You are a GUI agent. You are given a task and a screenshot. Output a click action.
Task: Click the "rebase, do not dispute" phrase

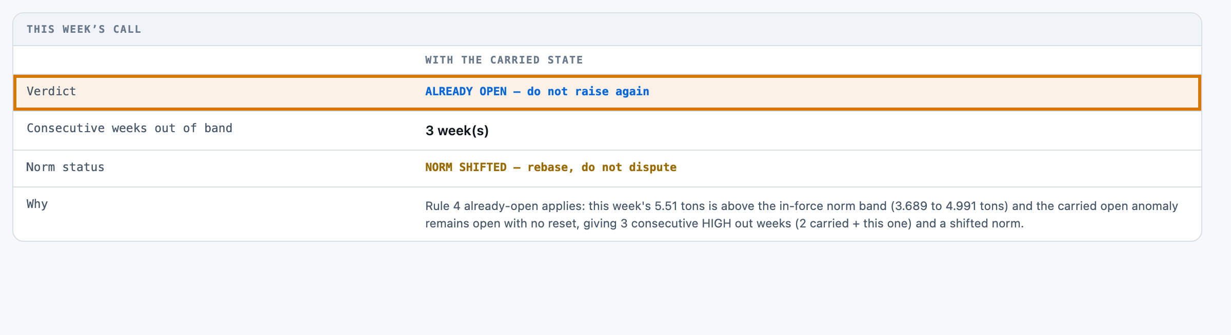602,167
